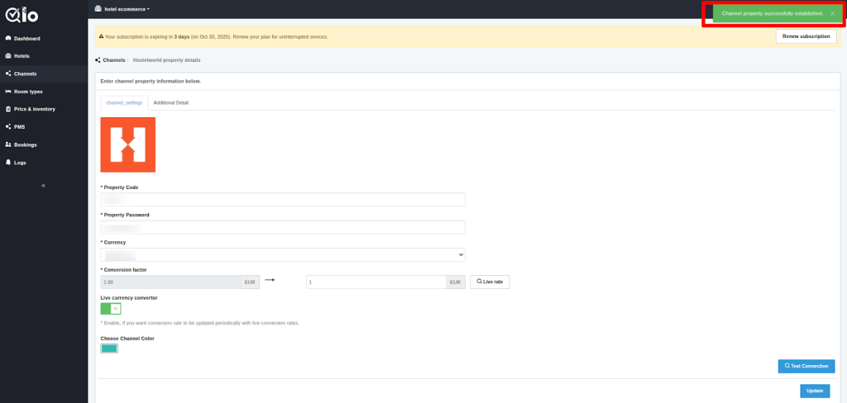This screenshot has width=847, height=403.
Task: Expand the Currency dropdown
Action: pos(282,255)
